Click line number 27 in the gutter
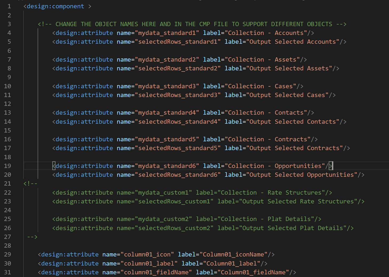 [x=7, y=237]
